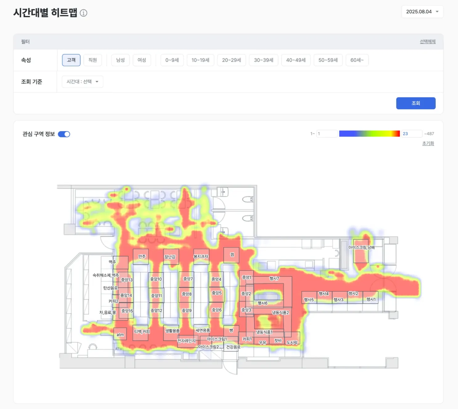
Task: Toggle the 20~29세 age filter
Action: 232,60
